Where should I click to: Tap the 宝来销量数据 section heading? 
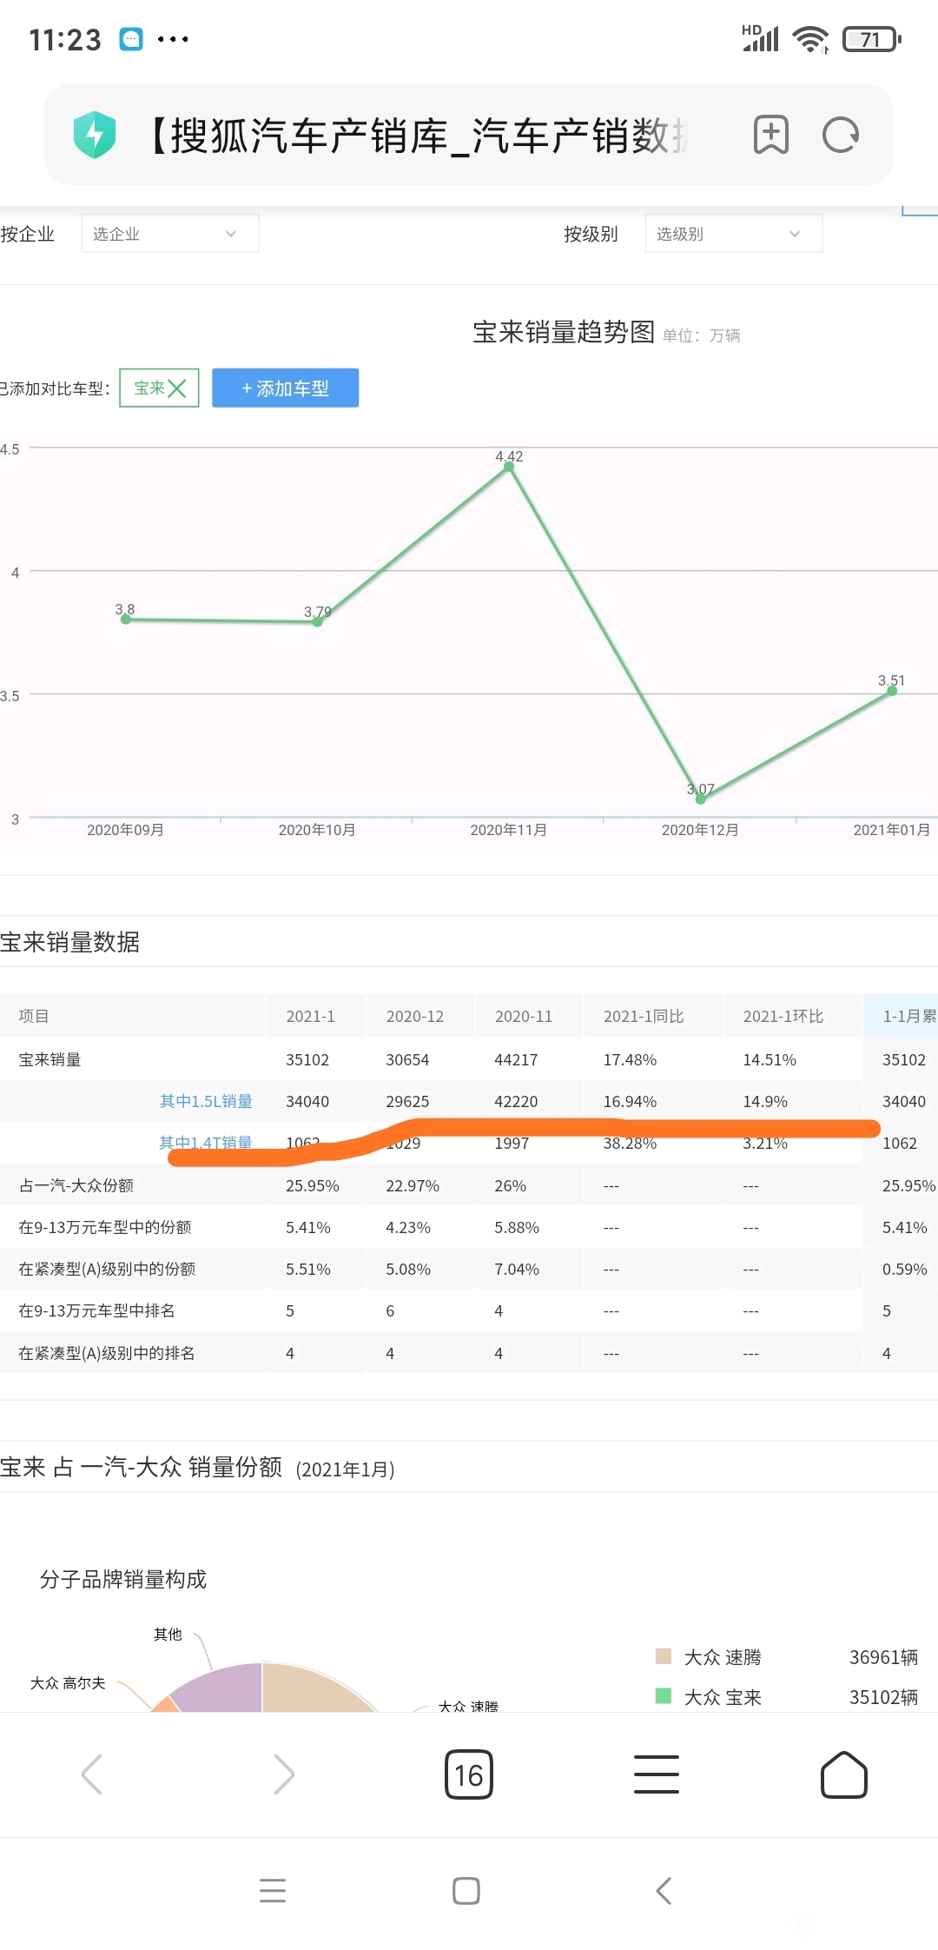[69, 942]
